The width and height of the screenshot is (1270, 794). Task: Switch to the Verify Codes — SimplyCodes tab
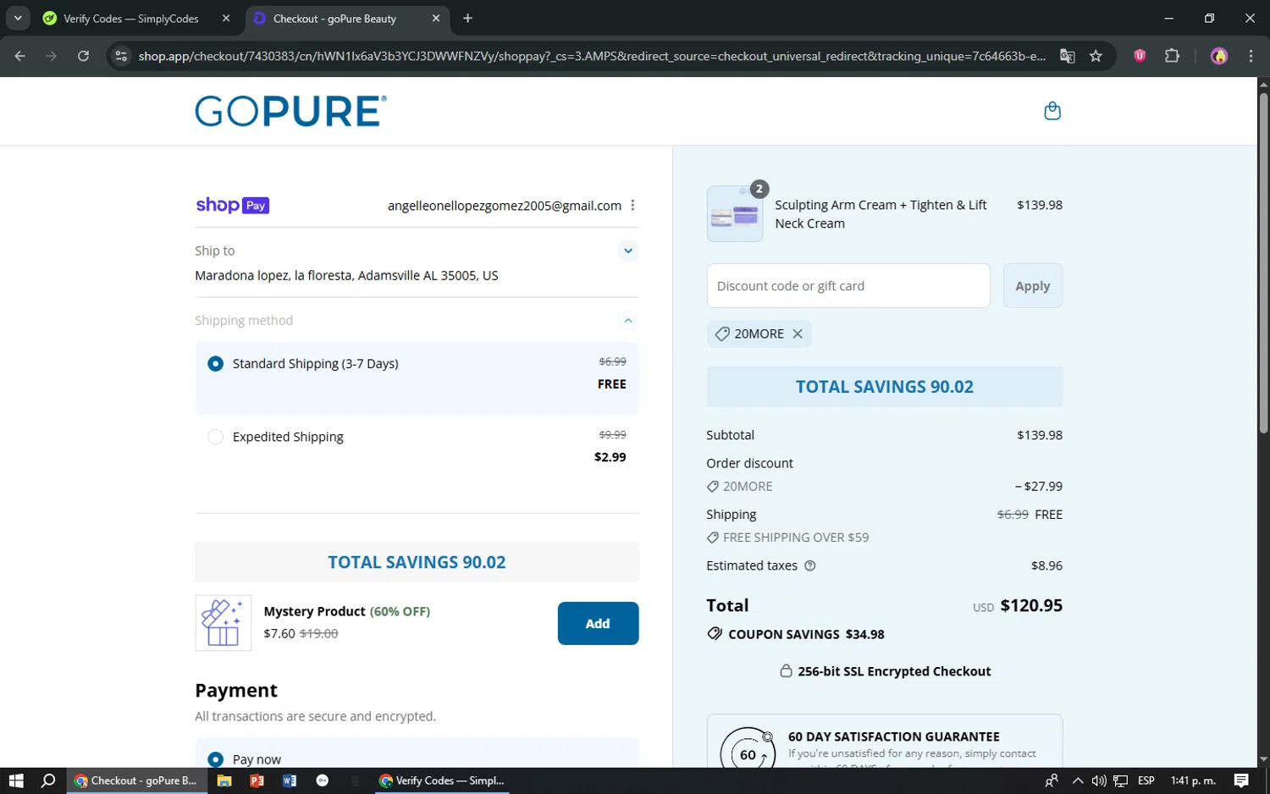(131, 19)
